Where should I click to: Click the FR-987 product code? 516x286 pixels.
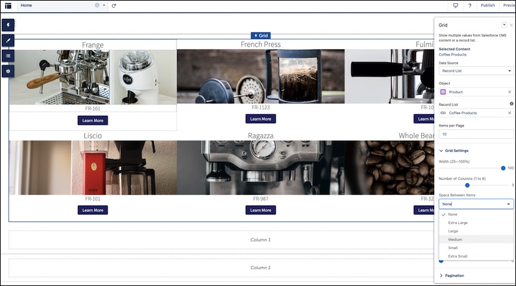click(261, 199)
